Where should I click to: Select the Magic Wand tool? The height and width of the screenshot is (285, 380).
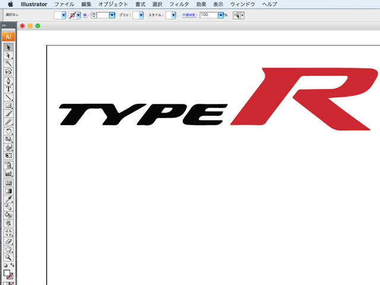point(8,64)
